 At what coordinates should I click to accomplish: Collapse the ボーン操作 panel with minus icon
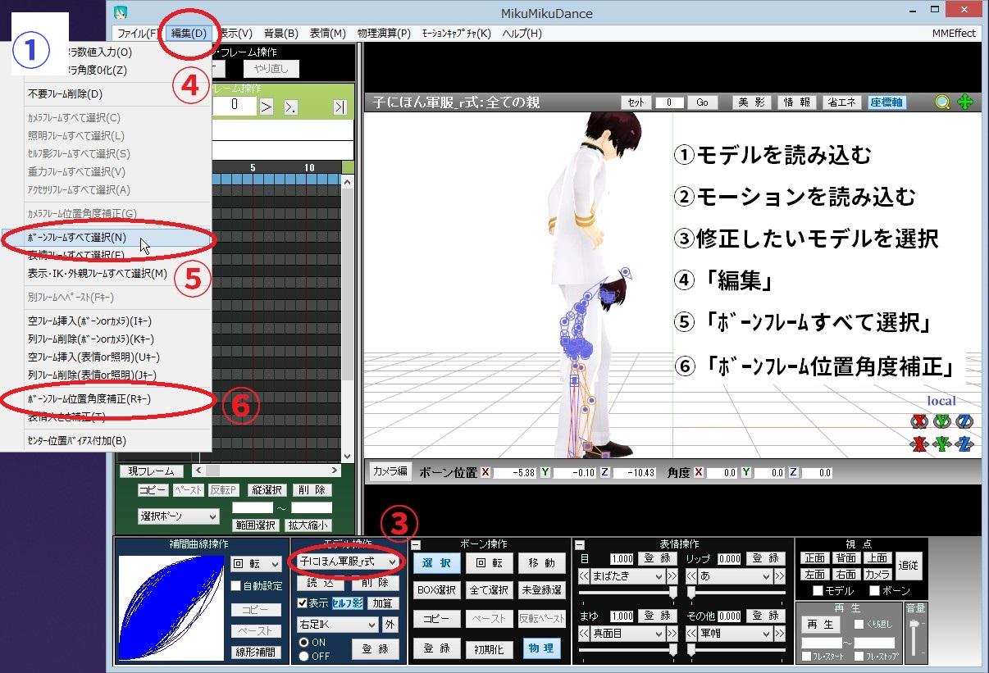pyautogui.click(x=416, y=544)
